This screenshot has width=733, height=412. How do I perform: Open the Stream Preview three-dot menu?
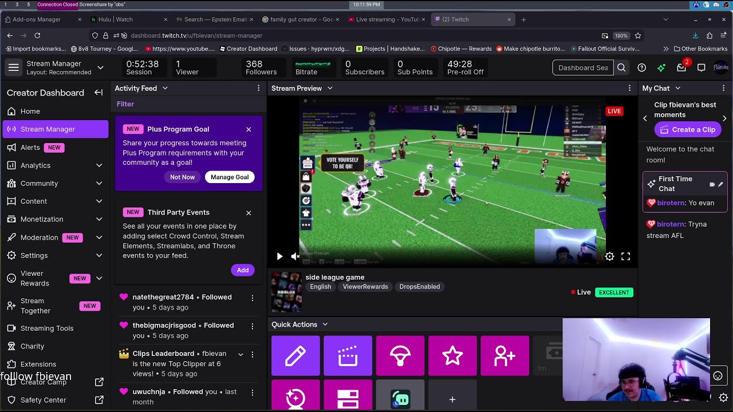(629, 88)
